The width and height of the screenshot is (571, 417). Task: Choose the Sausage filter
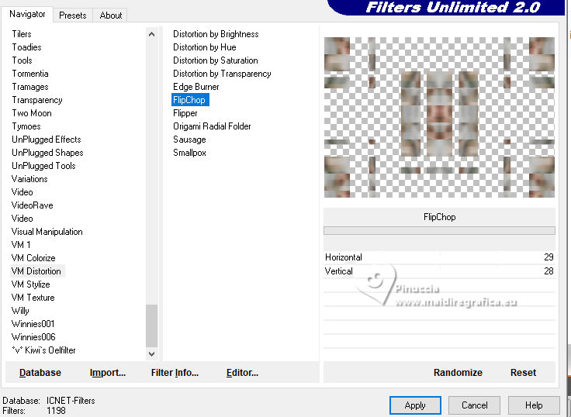tap(189, 140)
